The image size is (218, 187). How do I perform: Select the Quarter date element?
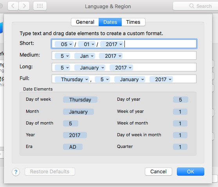pos(180,147)
